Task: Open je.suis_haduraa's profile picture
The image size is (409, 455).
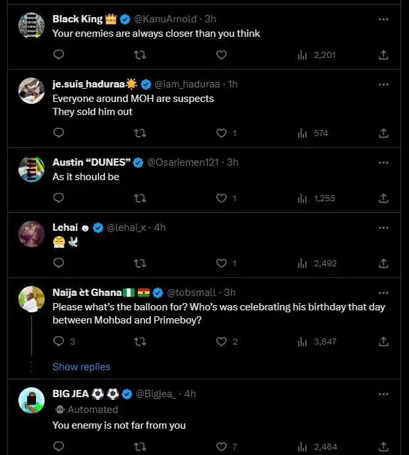Action: (x=31, y=91)
